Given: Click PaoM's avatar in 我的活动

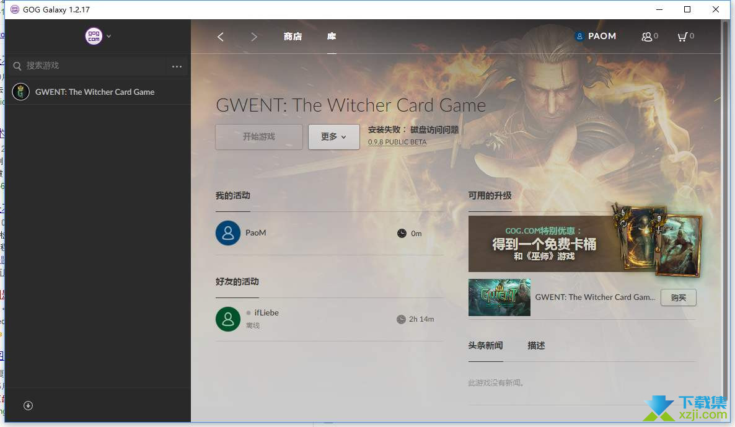Looking at the screenshot, I should tap(228, 233).
